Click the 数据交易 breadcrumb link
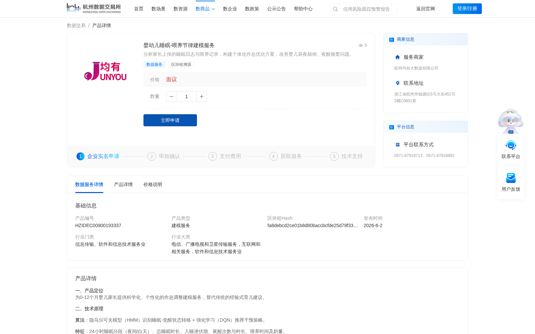 (x=76, y=25)
